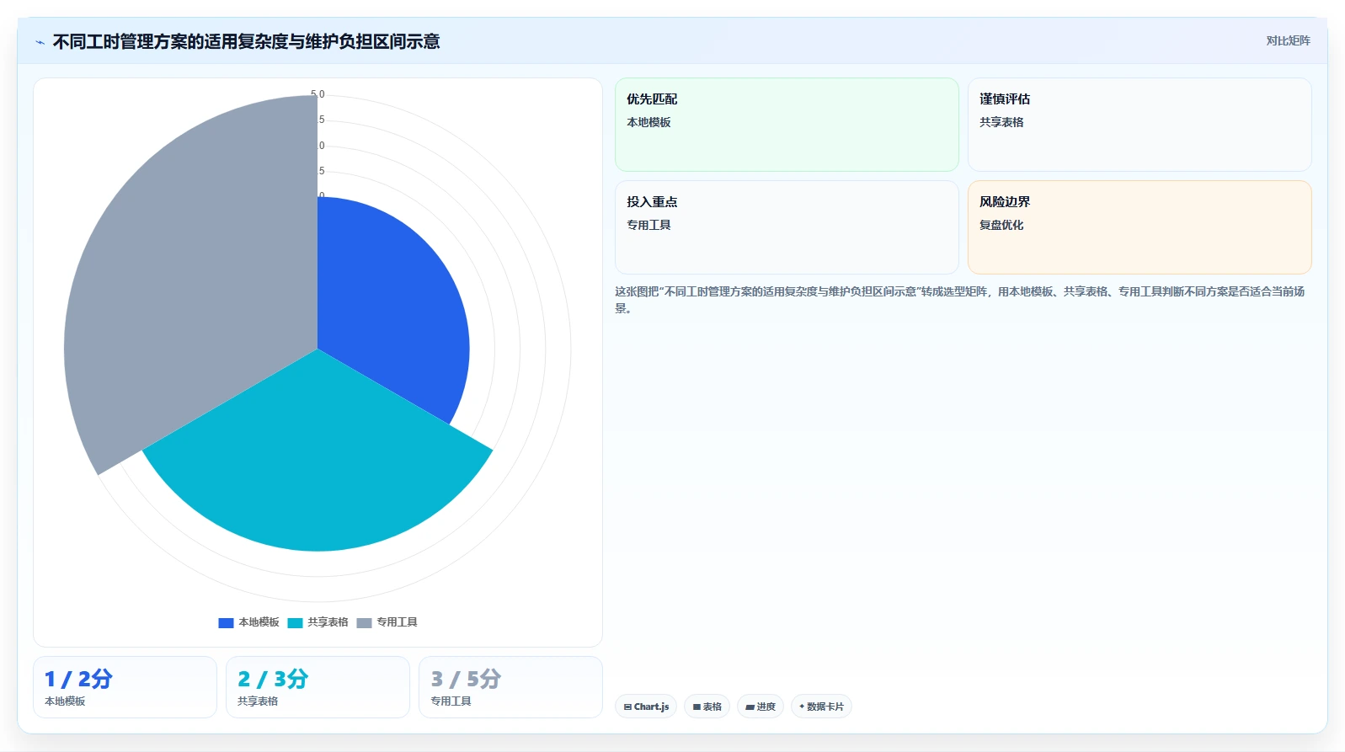This screenshot has width=1345, height=752.
Task: Click the chart title heading text
Action: click(x=246, y=41)
